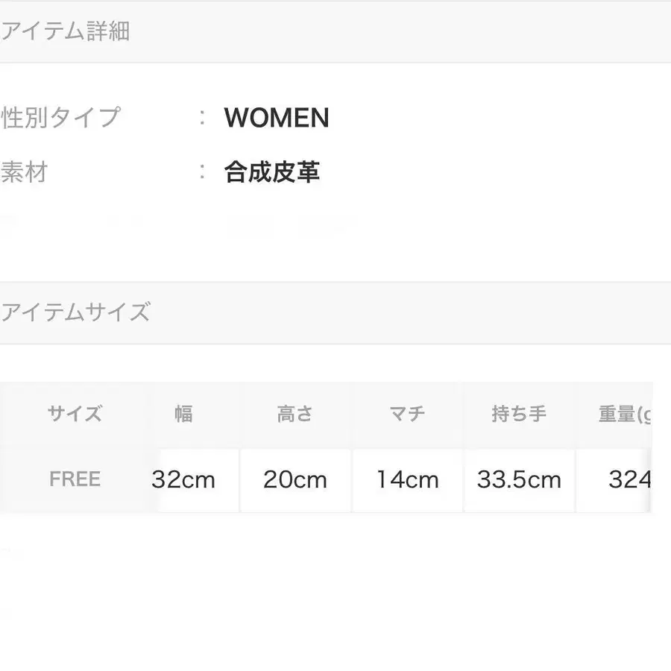671x671 pixels.
Task: Click the WOMEN gender value
Action: click(277, 118)
